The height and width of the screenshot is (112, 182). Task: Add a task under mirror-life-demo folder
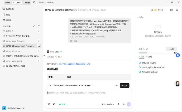(39, 51)
